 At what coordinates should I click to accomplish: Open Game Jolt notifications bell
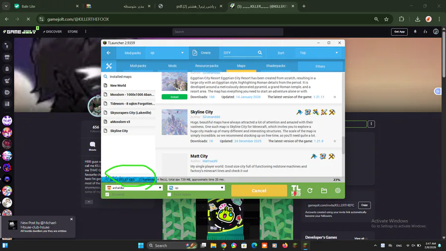tap(415, 32)
